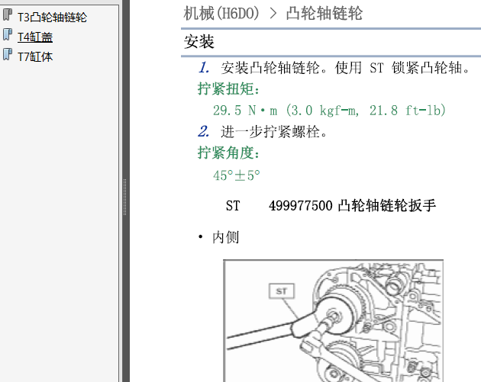Click the panel splitter grip handle

[125, 197]
